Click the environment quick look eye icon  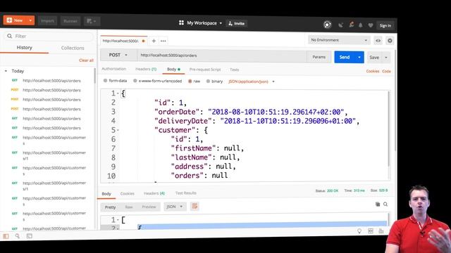pyautogui.click(x=378, y=41)
